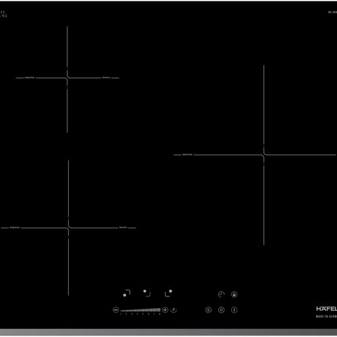Select the rear-left cooking zone
Viewport: 337px width, 337px height.
pyautogui.click(x=147, y=293)
